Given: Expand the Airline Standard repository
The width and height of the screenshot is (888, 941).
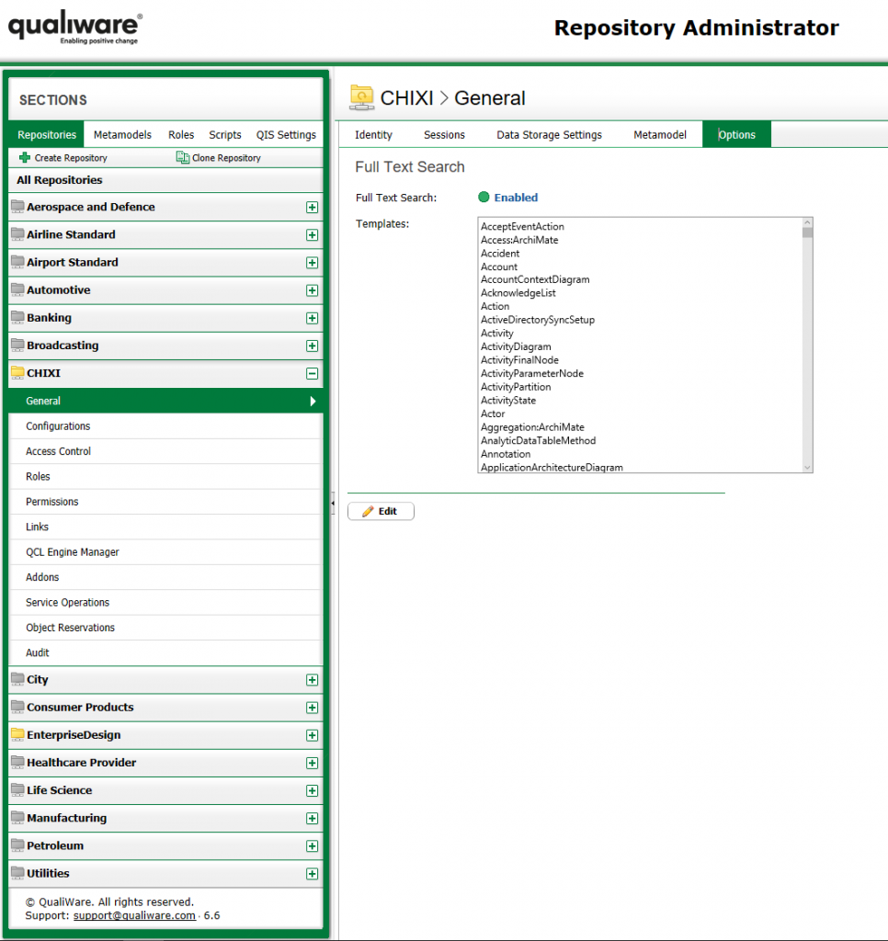Looking at the screenshot, I should [x=313, y=234].
